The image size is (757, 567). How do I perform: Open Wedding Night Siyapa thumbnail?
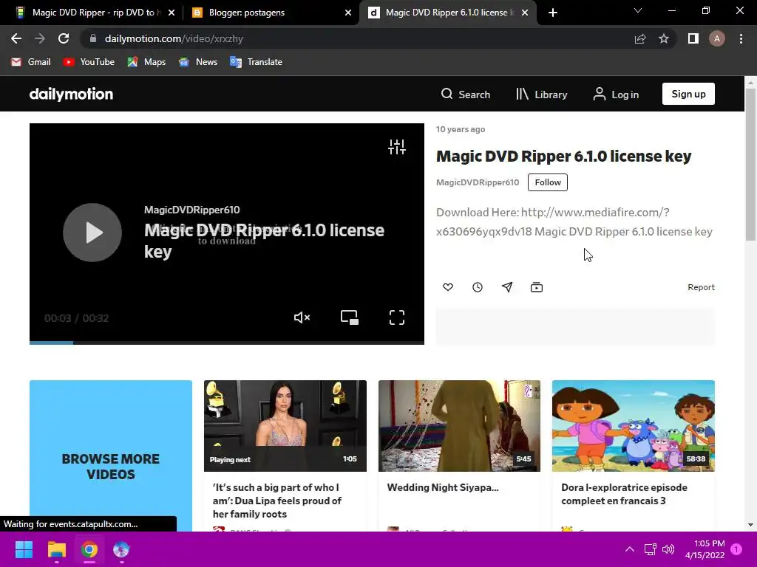click(459, 426)
